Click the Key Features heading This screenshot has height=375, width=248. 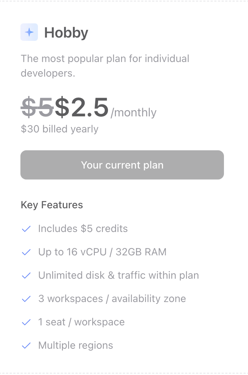pyautogui.click(x=52, y=205)
